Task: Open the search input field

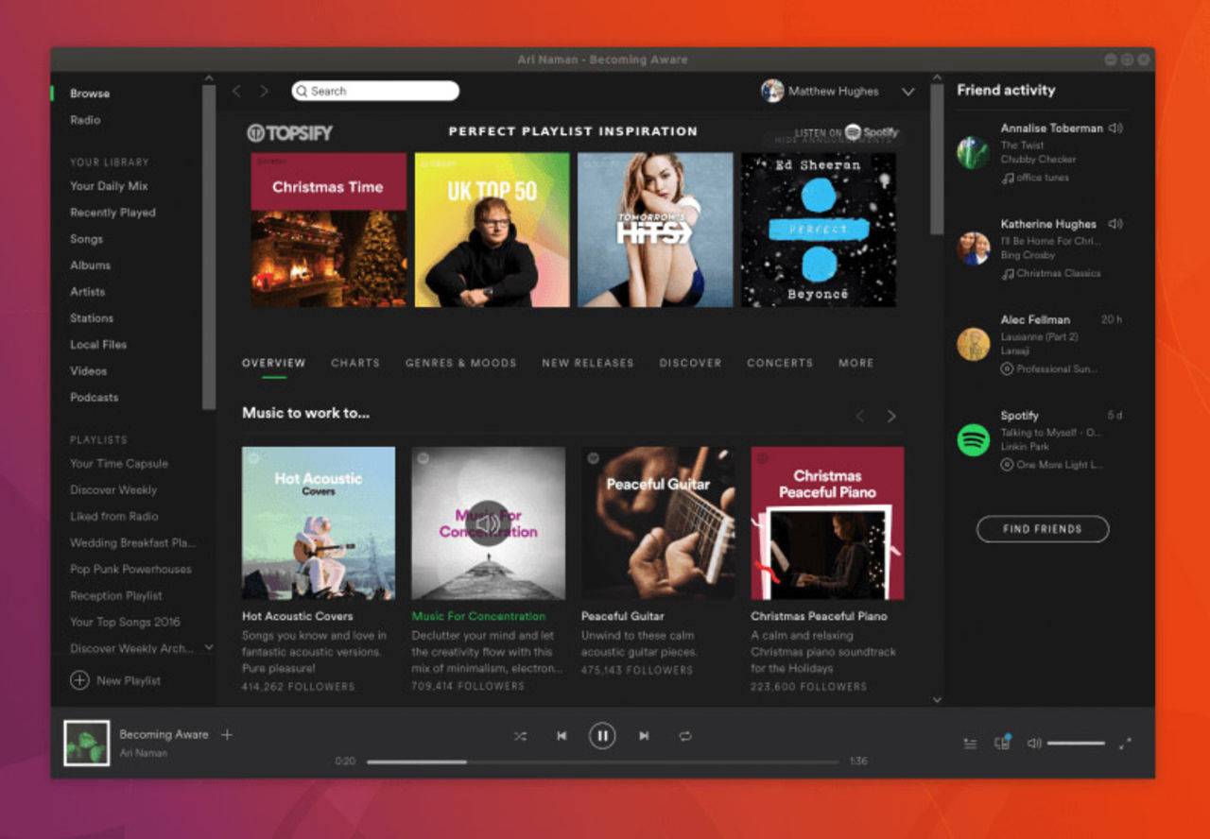Action: [374, 91]
